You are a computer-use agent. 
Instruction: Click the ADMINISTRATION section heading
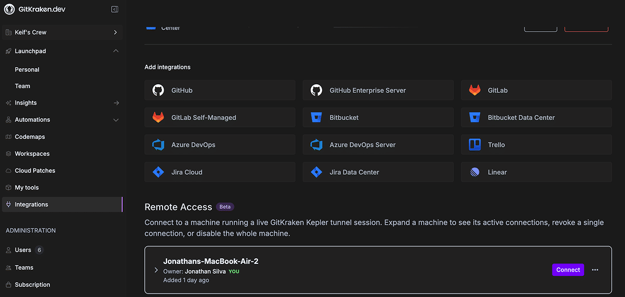tap(31, 230)
